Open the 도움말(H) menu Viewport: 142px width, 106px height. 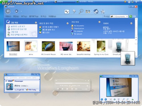[52, 16]
